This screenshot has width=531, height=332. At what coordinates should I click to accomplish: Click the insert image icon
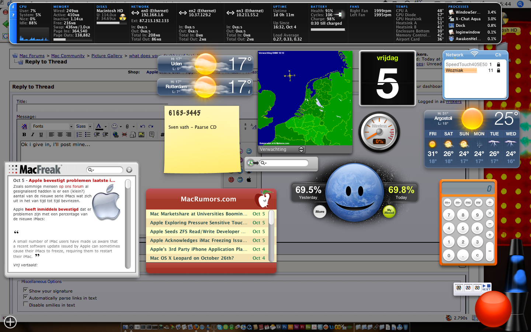coord(141,135)
